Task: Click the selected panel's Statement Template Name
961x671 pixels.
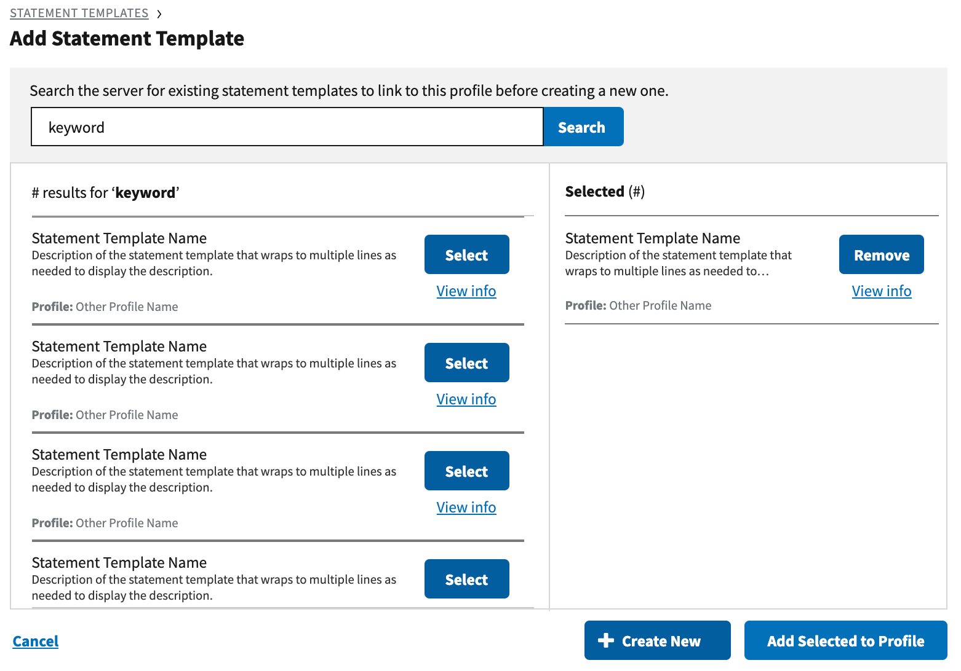Action: coord(652,238)
